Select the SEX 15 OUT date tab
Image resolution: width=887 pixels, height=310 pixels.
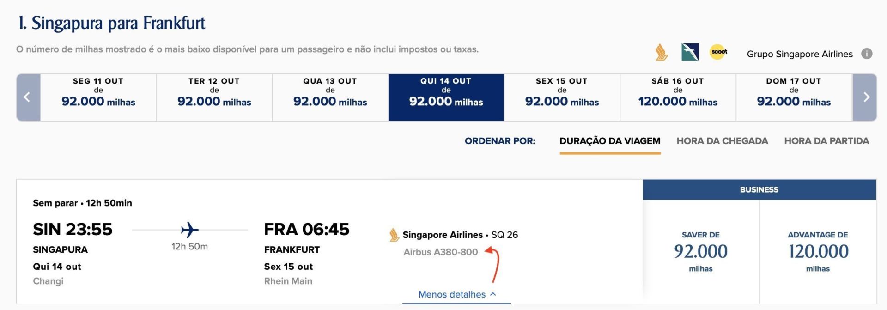[562, 97]
